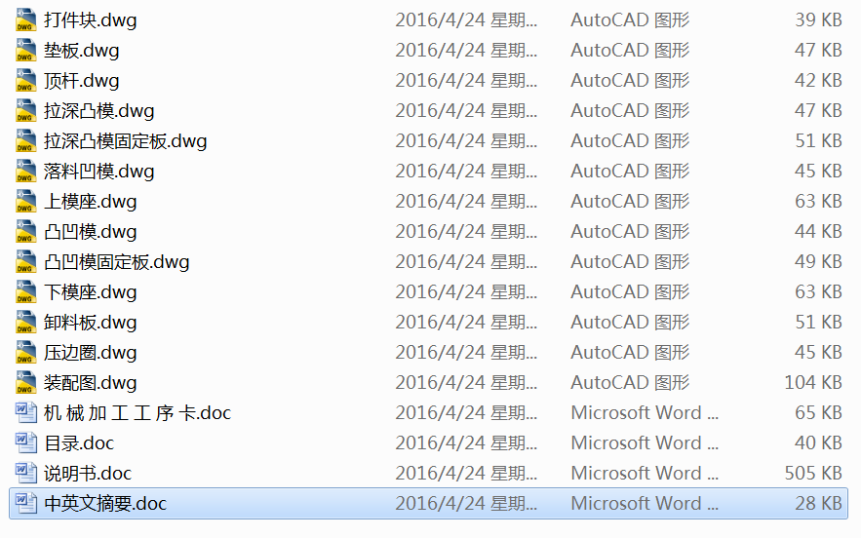
Task: Click the 28 KB size of 中英文摘要.doc
Action: click(x=819, y=503)
